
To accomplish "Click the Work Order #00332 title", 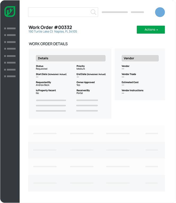I will tap(50, 27).
